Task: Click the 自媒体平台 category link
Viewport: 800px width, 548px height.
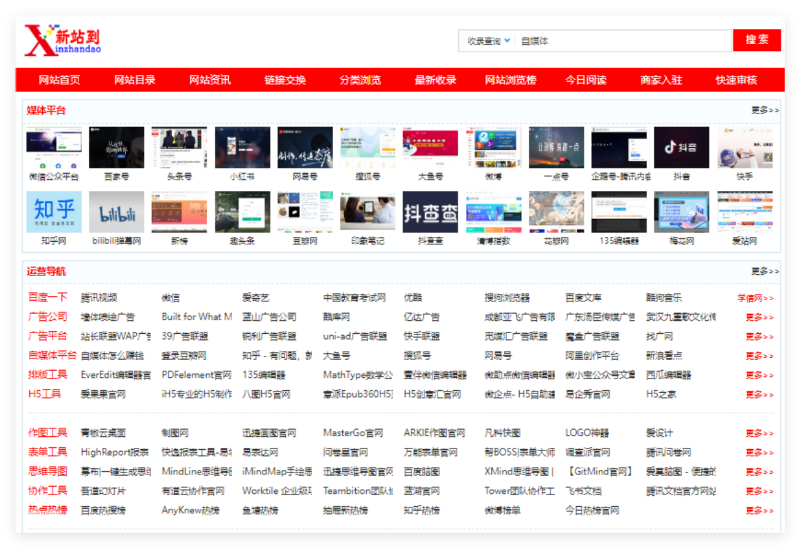Action: (x=53, y=355)
